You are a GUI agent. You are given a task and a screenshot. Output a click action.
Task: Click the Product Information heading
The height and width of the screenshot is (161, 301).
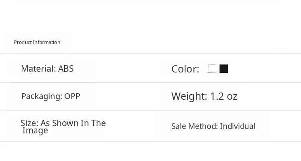[37, 42]
